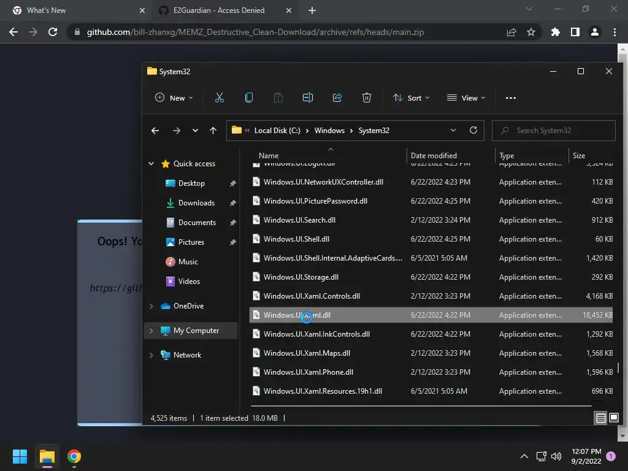The width and height of the screenshot is (628, 471).
Task: Switch to the What's New tab
Action: coord(76,10)
